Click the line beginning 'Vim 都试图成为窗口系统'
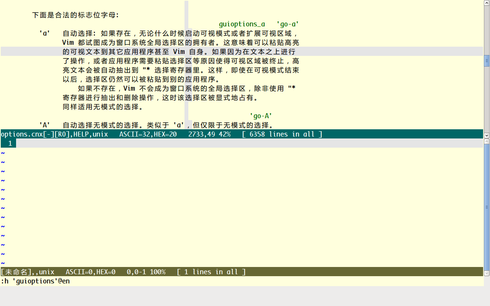The width and height of the screenshot is (490, 306). (x=181, y=42)
